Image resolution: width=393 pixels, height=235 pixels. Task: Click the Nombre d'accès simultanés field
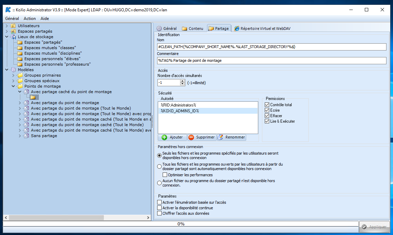[x=169, y=83]
